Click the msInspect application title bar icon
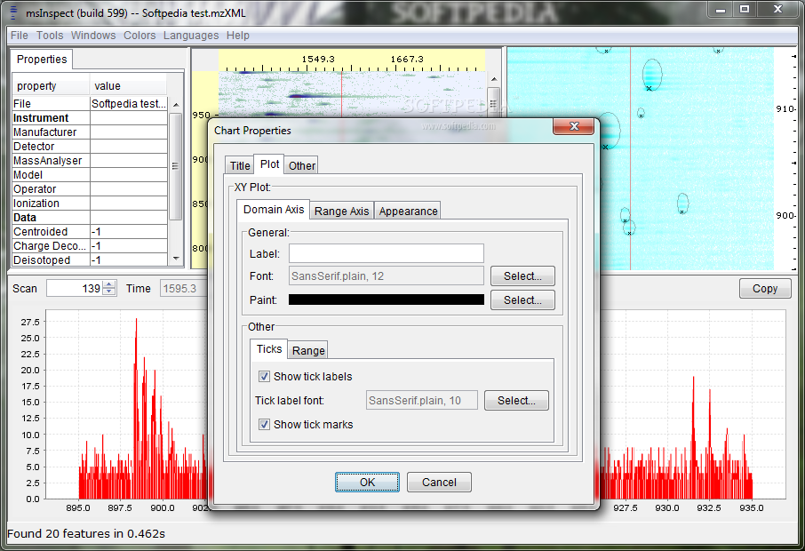Viewport: 805px width, 551px height. 14,12
